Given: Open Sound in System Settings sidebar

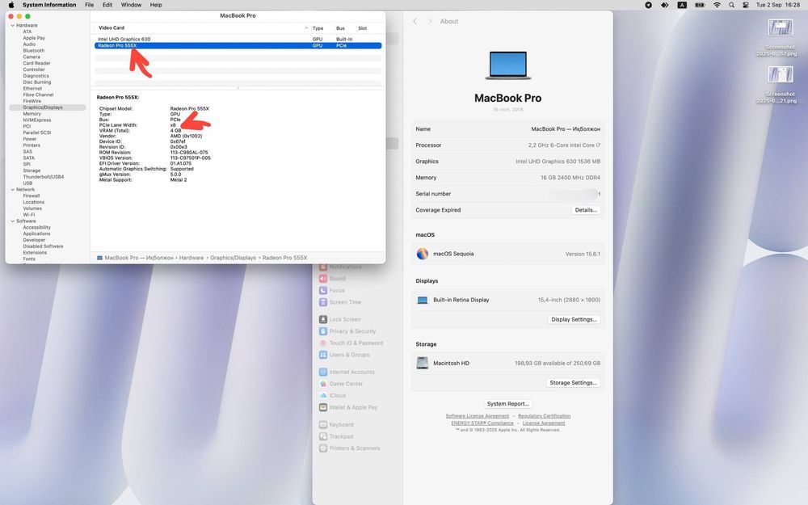Looking at the screenshot, I should tap(332, 279).
